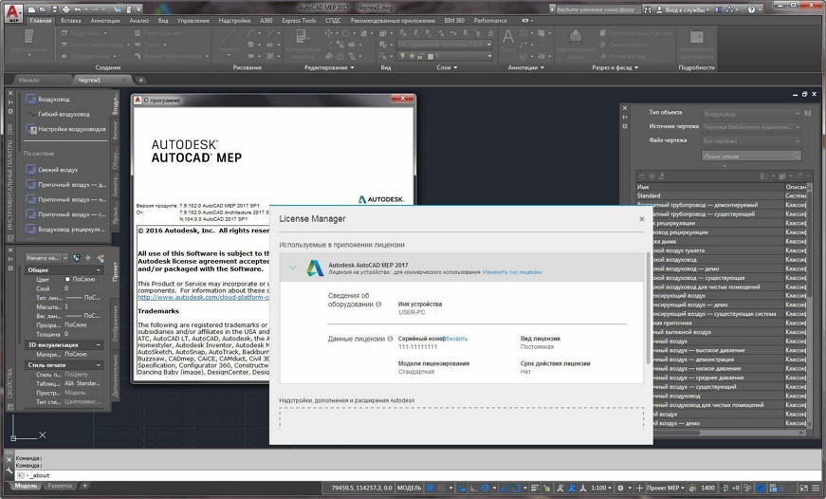Image resolution: width=826 pixels, height=499 pixels.
Task: Toggle annotation visibility icon in status bar
Action: pos(560,488)
